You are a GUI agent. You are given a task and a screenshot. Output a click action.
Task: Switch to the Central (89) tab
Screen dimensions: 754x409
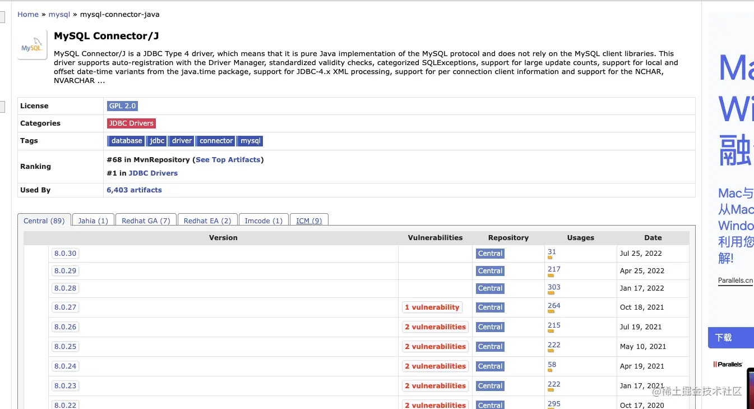coord(44,220)
